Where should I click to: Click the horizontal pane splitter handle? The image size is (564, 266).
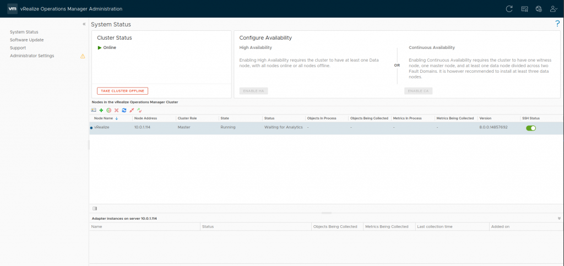(326, 213)
